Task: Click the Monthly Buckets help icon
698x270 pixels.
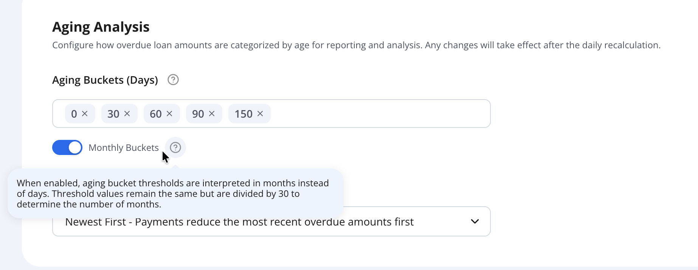Action: 175,147
